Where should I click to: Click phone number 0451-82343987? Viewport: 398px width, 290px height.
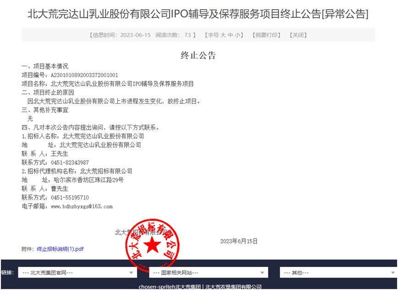point(70,162)
